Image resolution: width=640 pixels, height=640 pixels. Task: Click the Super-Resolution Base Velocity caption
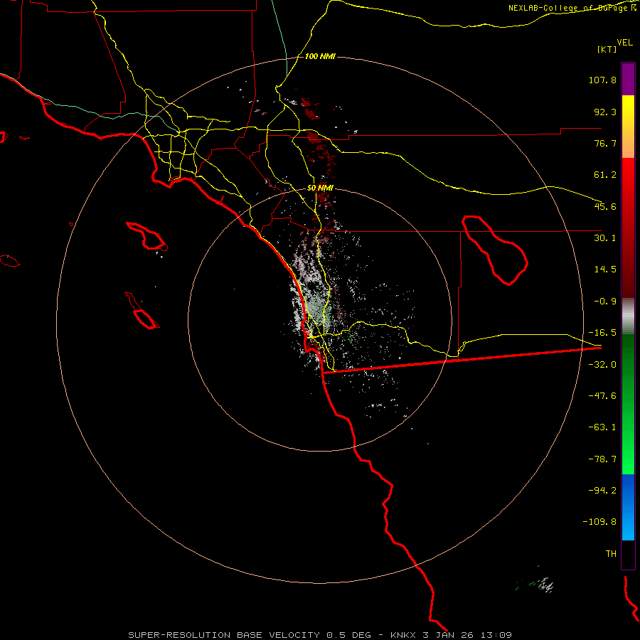[319, 635]
